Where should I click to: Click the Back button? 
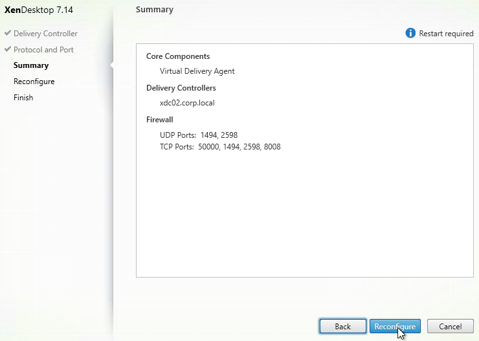tap(343, 326)
